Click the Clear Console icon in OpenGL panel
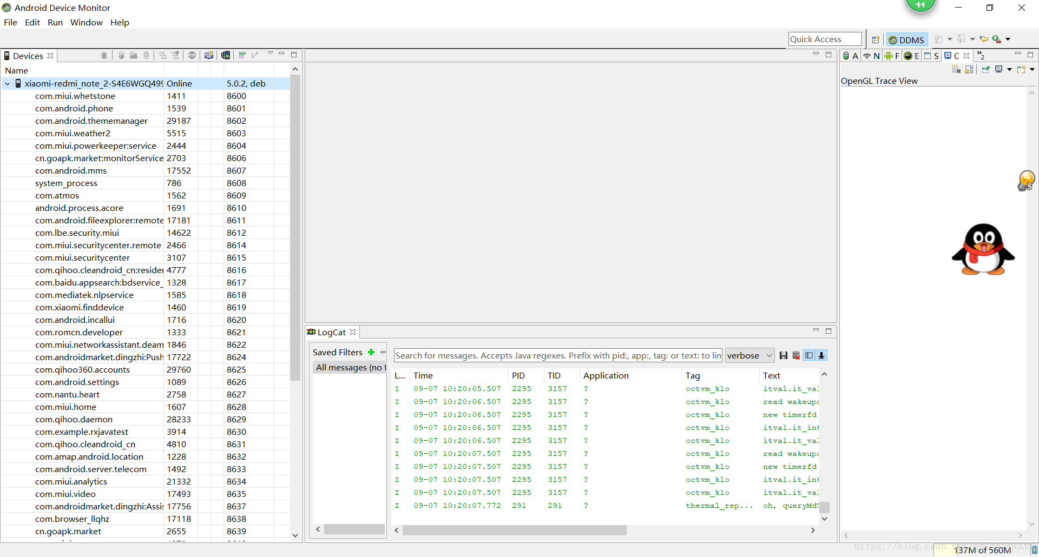Screen dimensions: 1039x557 pos(956,69)
